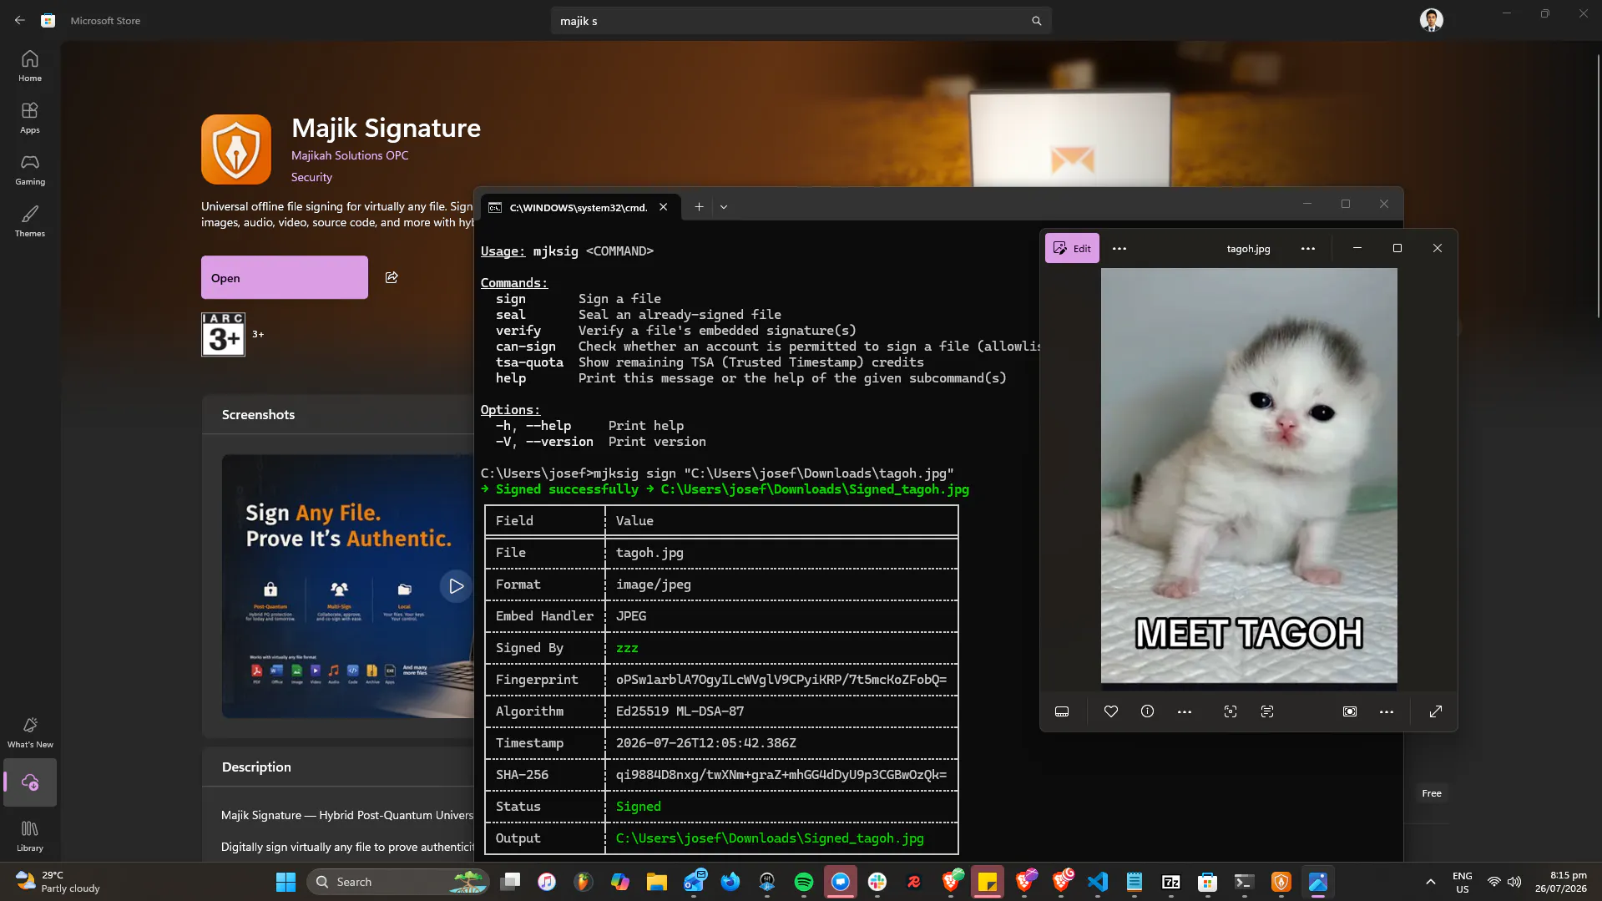Open the Wi-Fi network tray icon
Screen dimensions: 1602x901
(x=1493, y=882)
